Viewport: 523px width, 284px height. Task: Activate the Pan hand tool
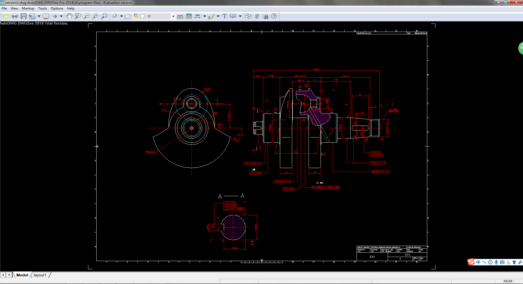point(69,16)
